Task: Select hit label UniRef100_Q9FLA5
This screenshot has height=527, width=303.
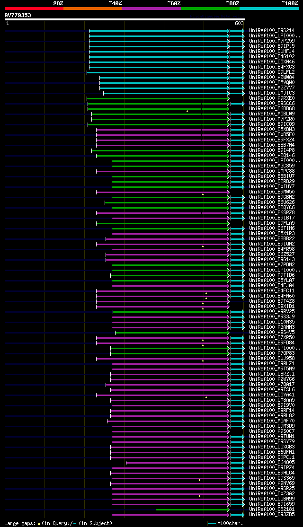Action: click(x=272, y=223)
